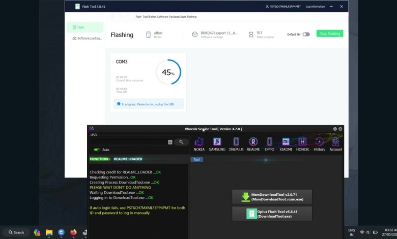Toggle the Auto switch in Phoenix
This screenshot has width=397, height=239.
coord(97,150)
